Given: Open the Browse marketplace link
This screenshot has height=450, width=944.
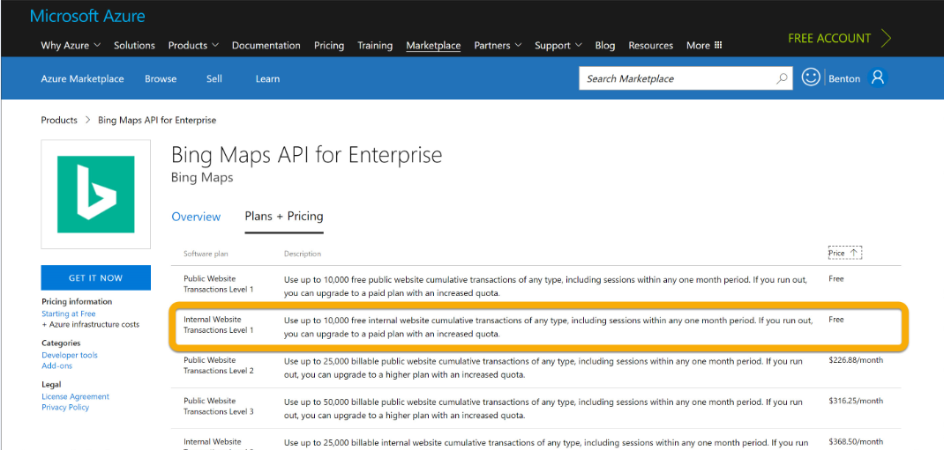Looking at the screenshot, I should (161, 78).
